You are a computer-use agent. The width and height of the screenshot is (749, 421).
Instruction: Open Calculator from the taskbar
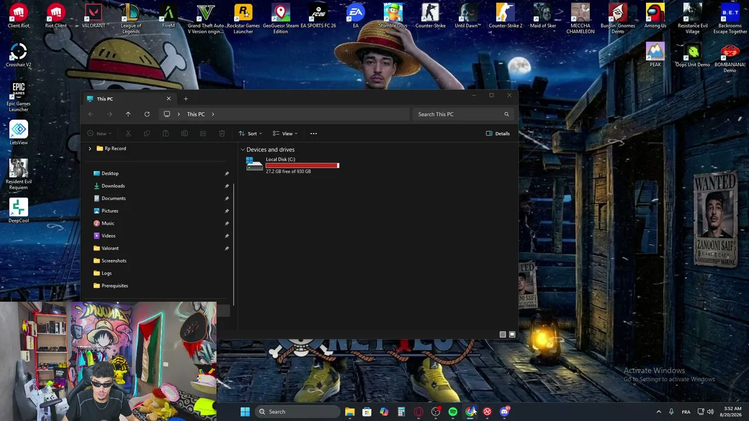401,412
